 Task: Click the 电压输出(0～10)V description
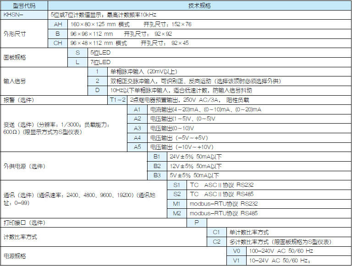coord(172,128)
